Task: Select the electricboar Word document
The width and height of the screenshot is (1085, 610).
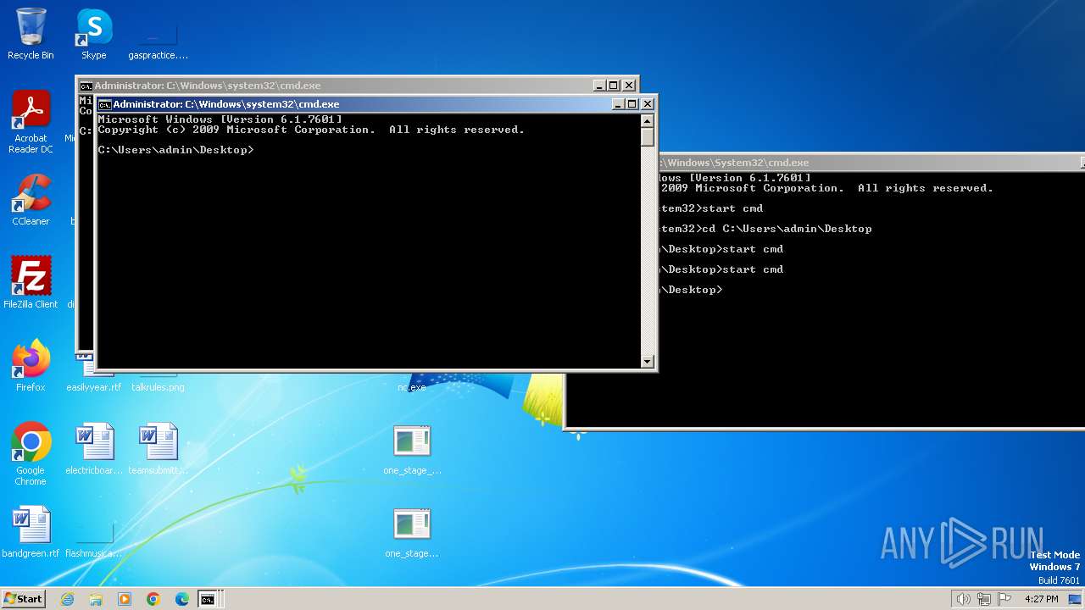Action: point(94,449)
